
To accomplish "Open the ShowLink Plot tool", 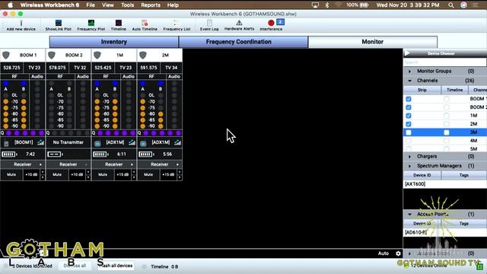I will 59,23.
